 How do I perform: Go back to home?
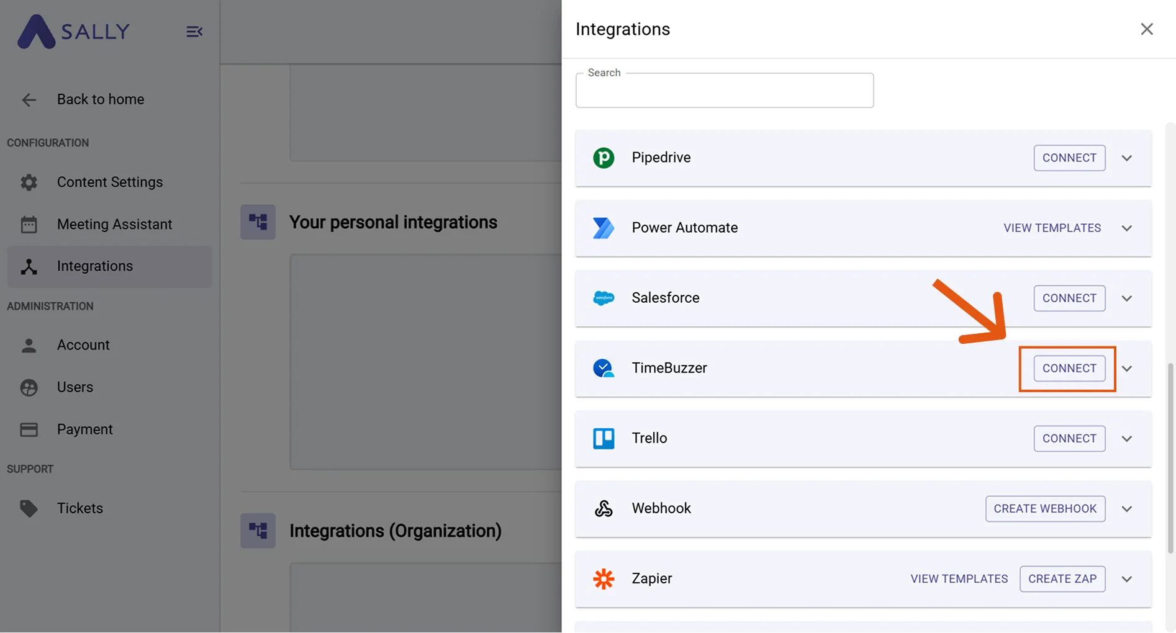(109, 99)
